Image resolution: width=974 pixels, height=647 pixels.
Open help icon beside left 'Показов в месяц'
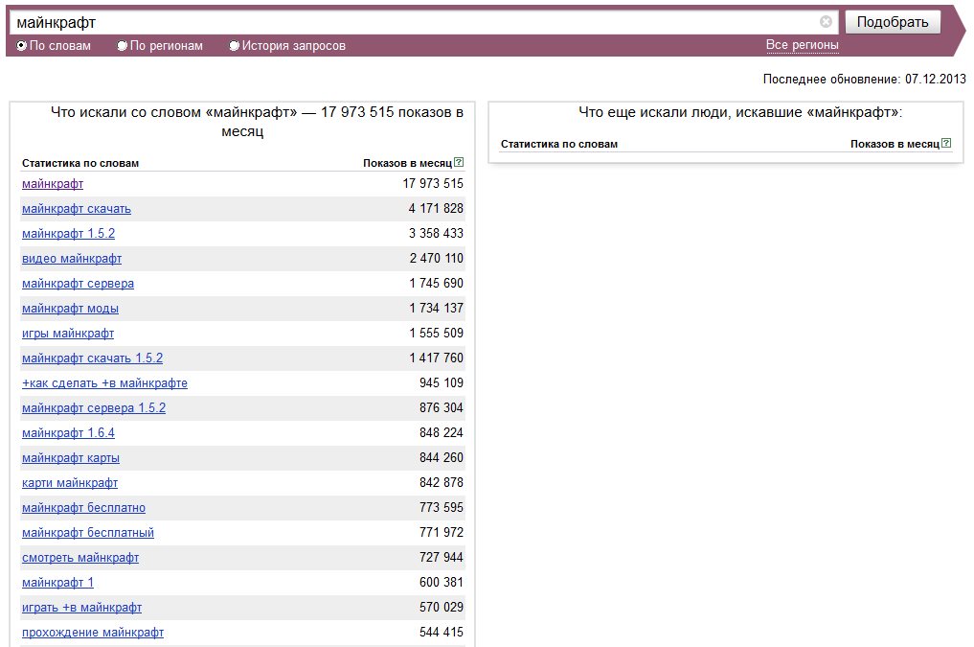pos(459,162)
